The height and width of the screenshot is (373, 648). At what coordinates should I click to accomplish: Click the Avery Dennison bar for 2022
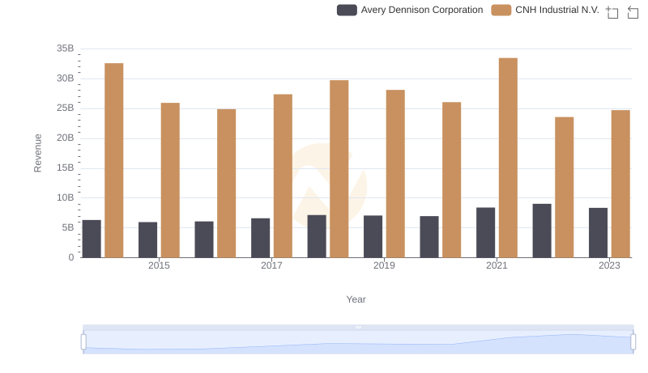(x=542, y=231)
